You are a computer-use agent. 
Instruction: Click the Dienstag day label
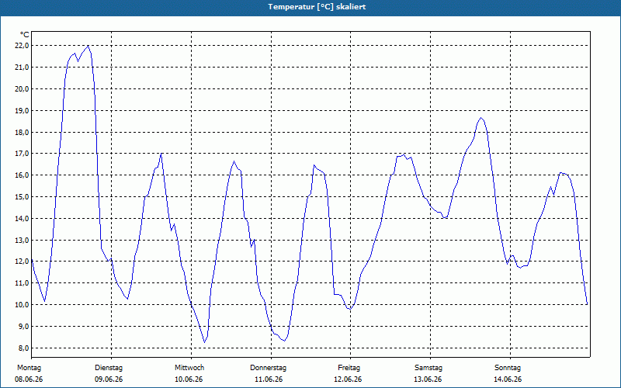coord(109,368)
